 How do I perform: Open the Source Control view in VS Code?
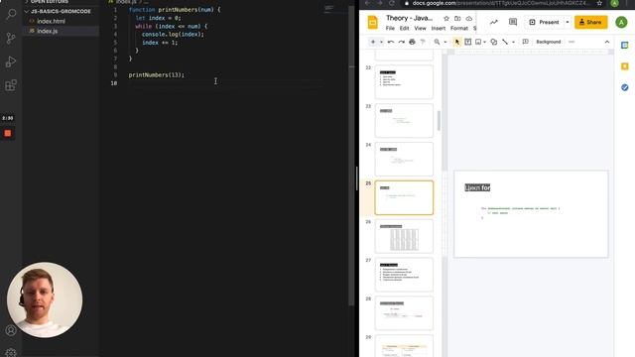click(x=11, y=39)
